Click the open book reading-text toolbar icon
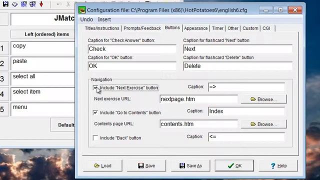This screenshot has height=180, width=320. tap(14, 4)
